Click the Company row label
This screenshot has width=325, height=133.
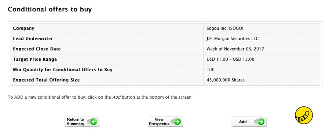point(23,28)
